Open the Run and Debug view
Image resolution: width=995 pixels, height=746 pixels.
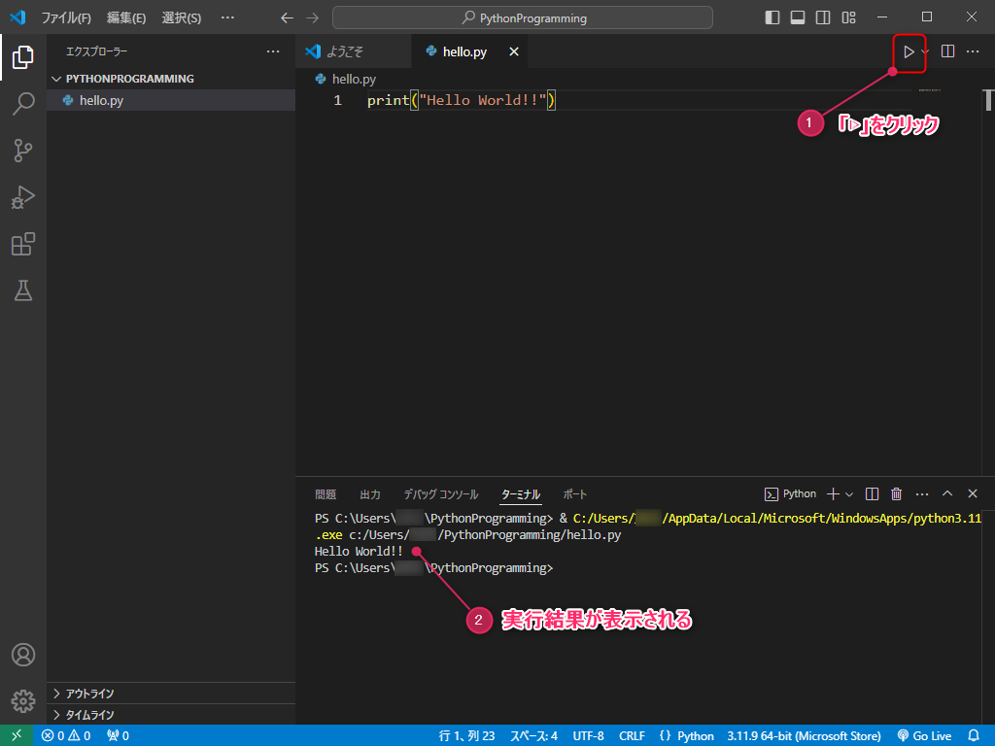point(23,198)
